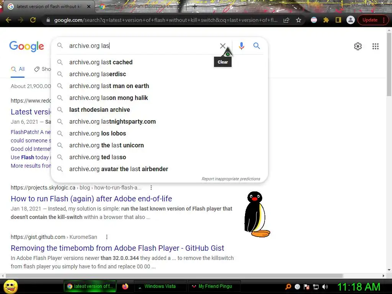Select suggestion archive.org last man on earth
The image size is (392, 294).
click(x=159, y=86)
